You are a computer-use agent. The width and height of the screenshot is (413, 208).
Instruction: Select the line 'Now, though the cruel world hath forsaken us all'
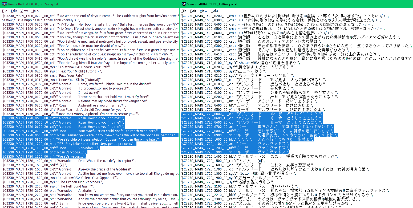click(90, 37)
